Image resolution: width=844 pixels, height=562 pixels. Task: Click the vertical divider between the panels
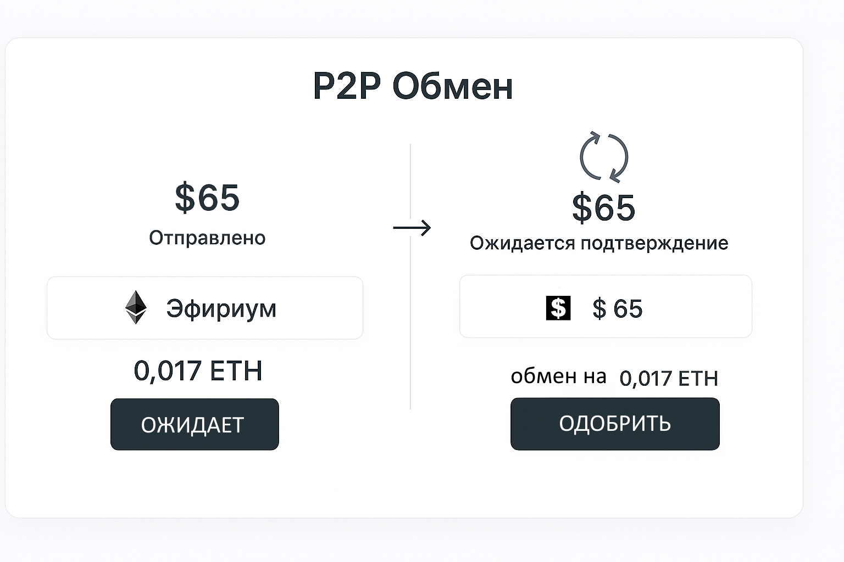coord(410,329)
